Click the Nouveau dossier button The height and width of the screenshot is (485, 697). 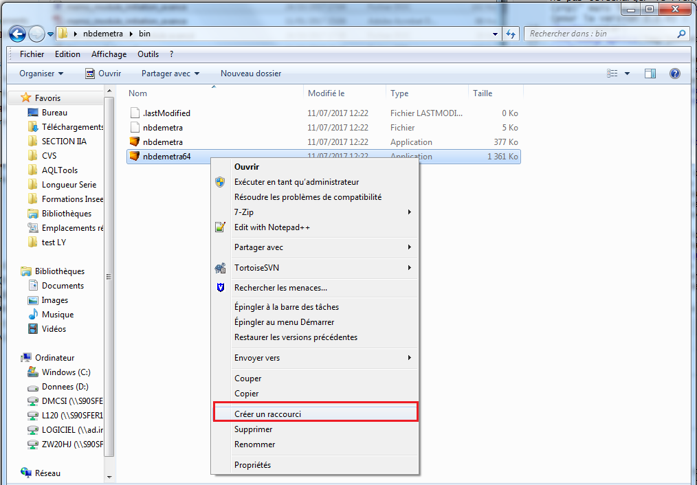pyautogui.click(x=250, y=74)
